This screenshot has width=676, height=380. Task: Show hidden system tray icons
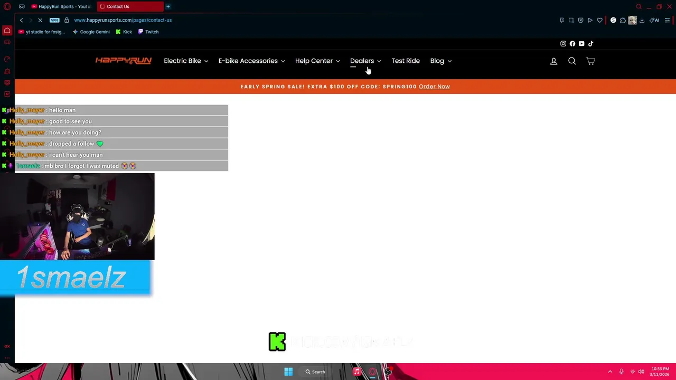[610, 372]
